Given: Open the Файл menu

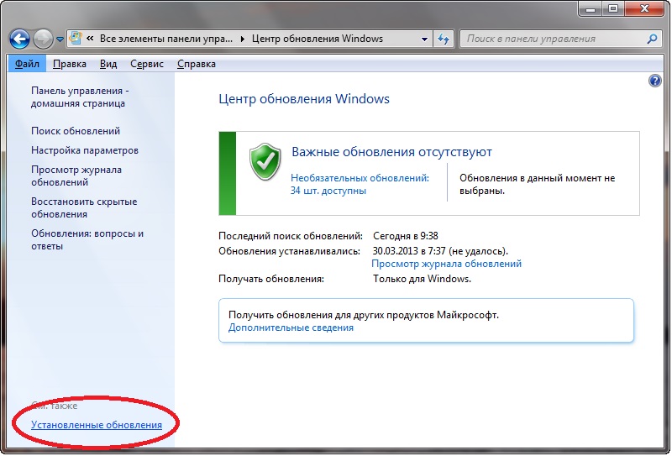Looking at the screenshot, I should tap(27, 64).
